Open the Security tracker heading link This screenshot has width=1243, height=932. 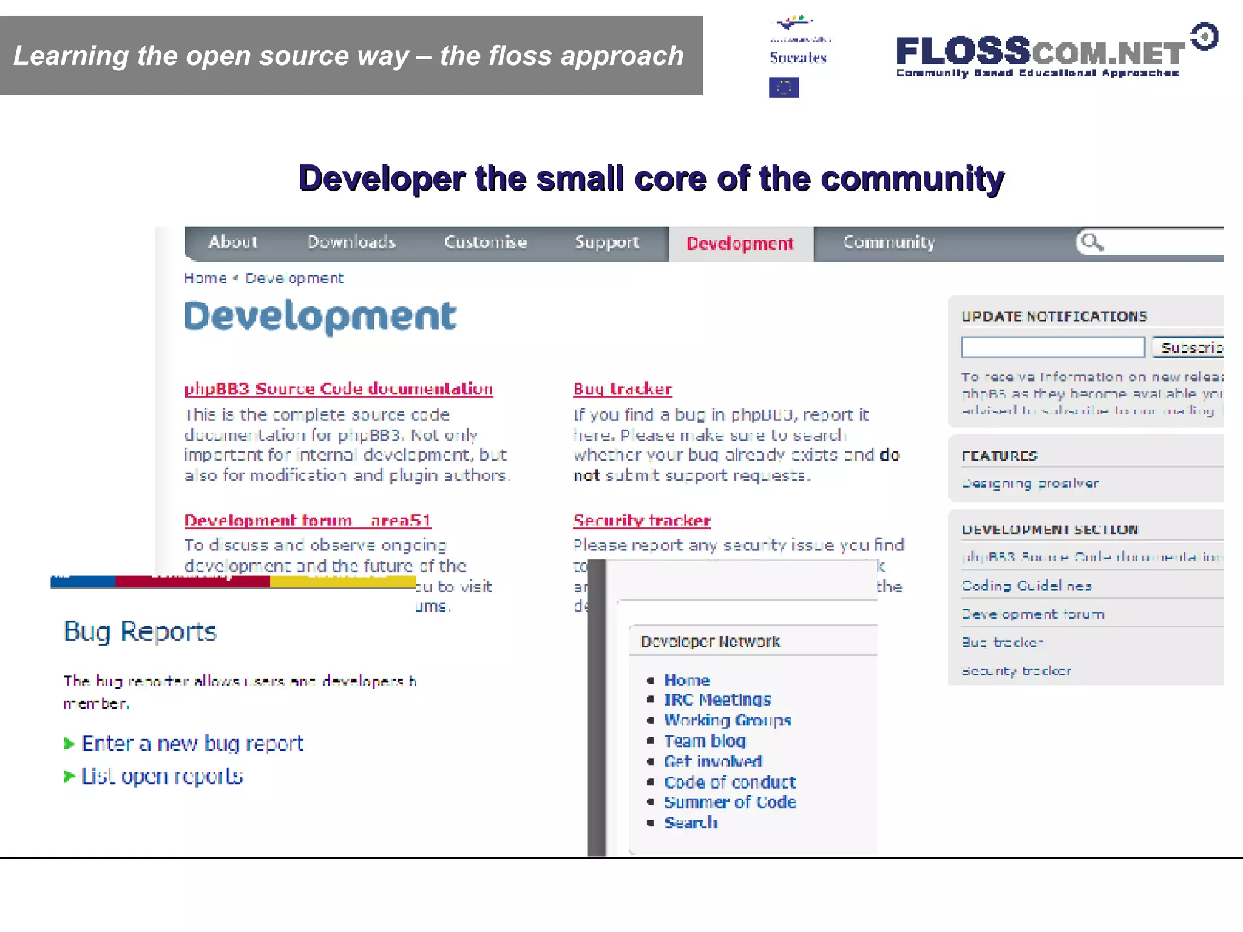coord(642,521)
